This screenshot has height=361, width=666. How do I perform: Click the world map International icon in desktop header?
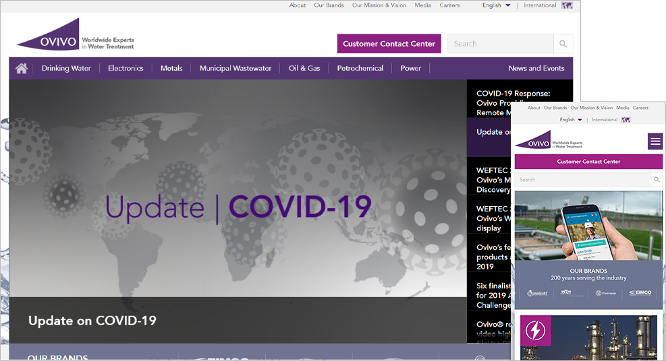coord(567,5)
